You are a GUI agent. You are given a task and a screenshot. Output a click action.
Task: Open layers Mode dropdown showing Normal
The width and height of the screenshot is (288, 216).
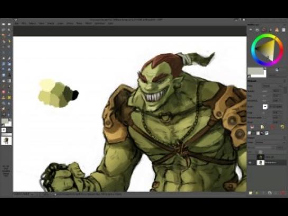(x=271, y=142)
